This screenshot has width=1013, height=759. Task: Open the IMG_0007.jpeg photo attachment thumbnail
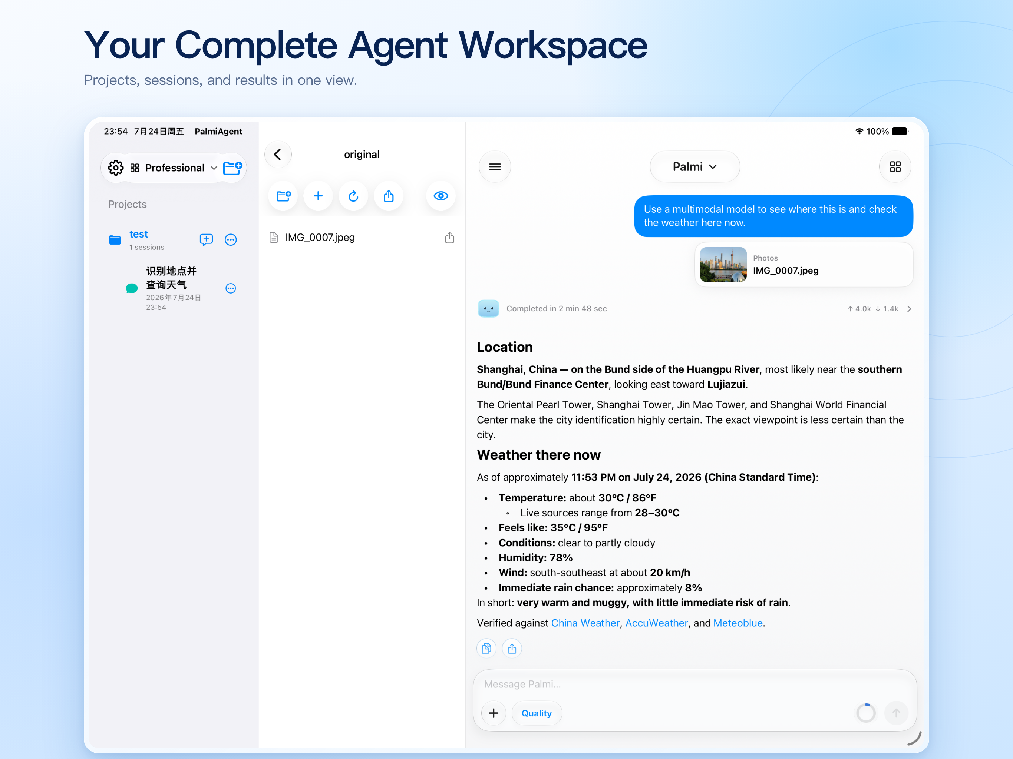click(723, 265)
